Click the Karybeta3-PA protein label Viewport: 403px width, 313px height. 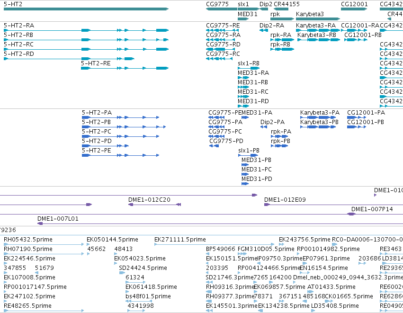coord(320,113)
